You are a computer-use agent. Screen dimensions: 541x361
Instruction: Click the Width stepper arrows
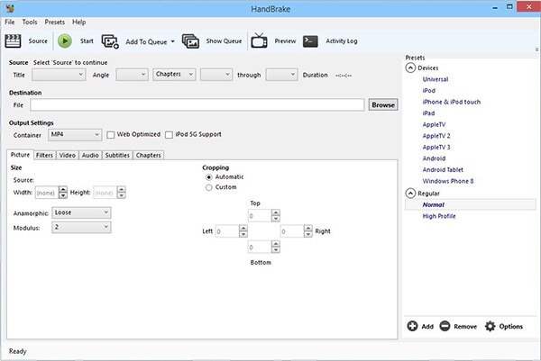tap(63, 193)
